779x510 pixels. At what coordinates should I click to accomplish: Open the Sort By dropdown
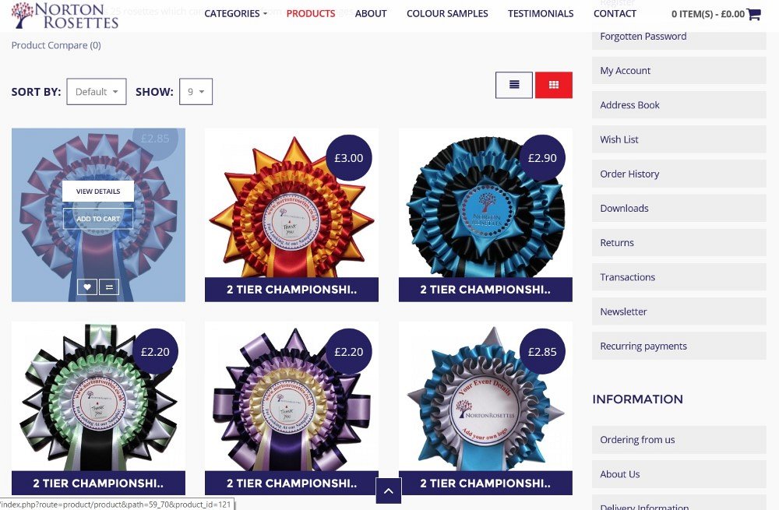[x=97, y=92]
